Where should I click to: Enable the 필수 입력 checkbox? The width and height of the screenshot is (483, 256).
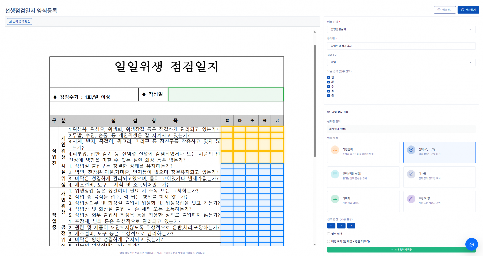tap(328, 234)
